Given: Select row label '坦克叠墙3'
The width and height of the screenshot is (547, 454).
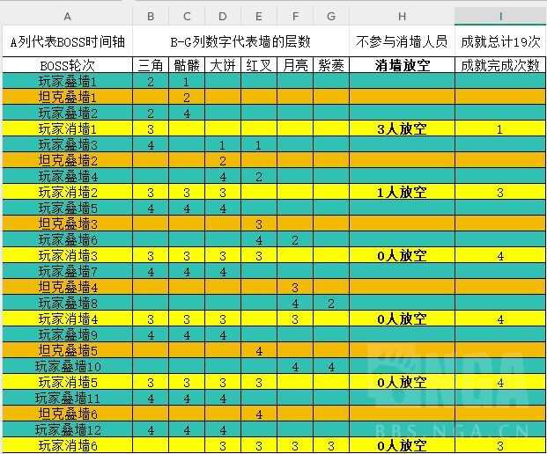Looking at the screenshot, I should pyautogui.click(x=67, y=223).
